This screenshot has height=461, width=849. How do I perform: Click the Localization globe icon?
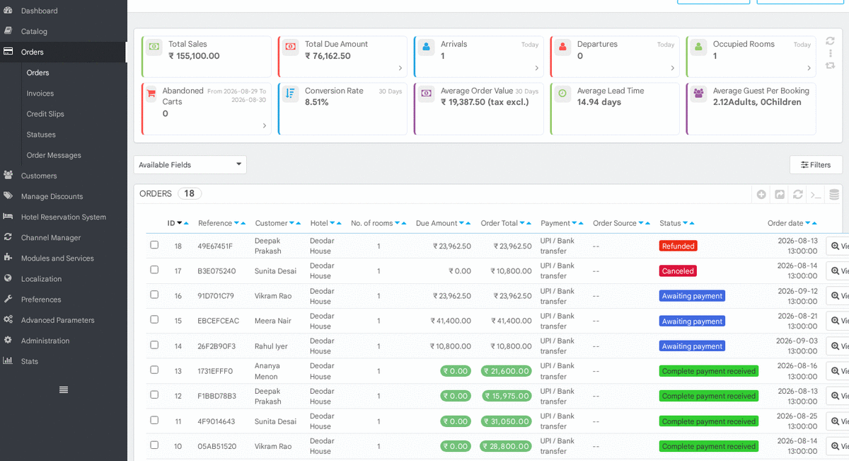pyautogui.click(x=8, y=278)
